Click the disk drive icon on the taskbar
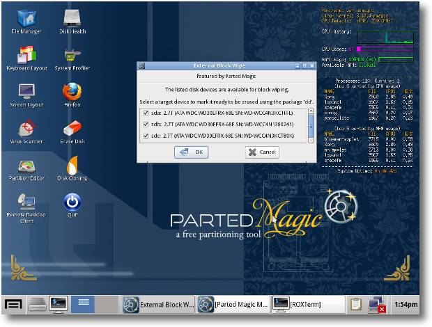Screen dimensions: 432x327 pyautogui.click(x=38, y=305)
